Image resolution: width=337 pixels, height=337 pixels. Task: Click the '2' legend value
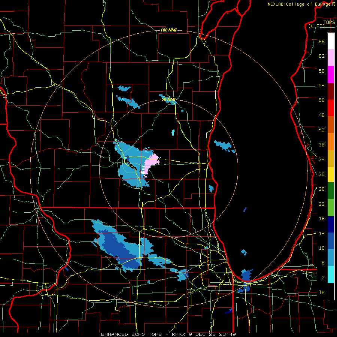coord(323,278)
